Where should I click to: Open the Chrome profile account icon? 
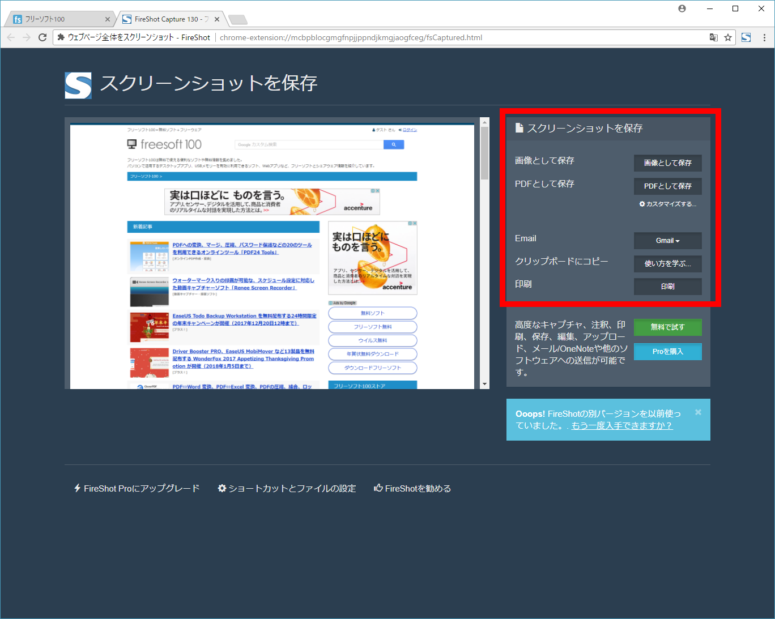(x=682, y=8)
